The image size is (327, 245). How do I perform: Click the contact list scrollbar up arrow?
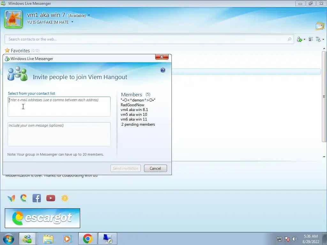tap(324, 49)
